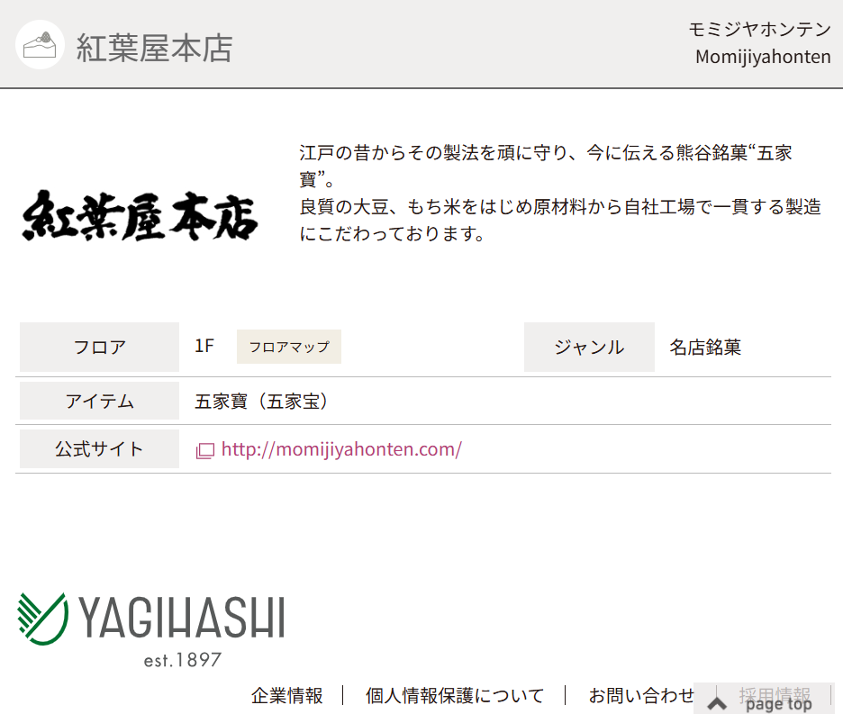Click the フロア label cell
The image size is (843, 714).
(x=99, y=347)
